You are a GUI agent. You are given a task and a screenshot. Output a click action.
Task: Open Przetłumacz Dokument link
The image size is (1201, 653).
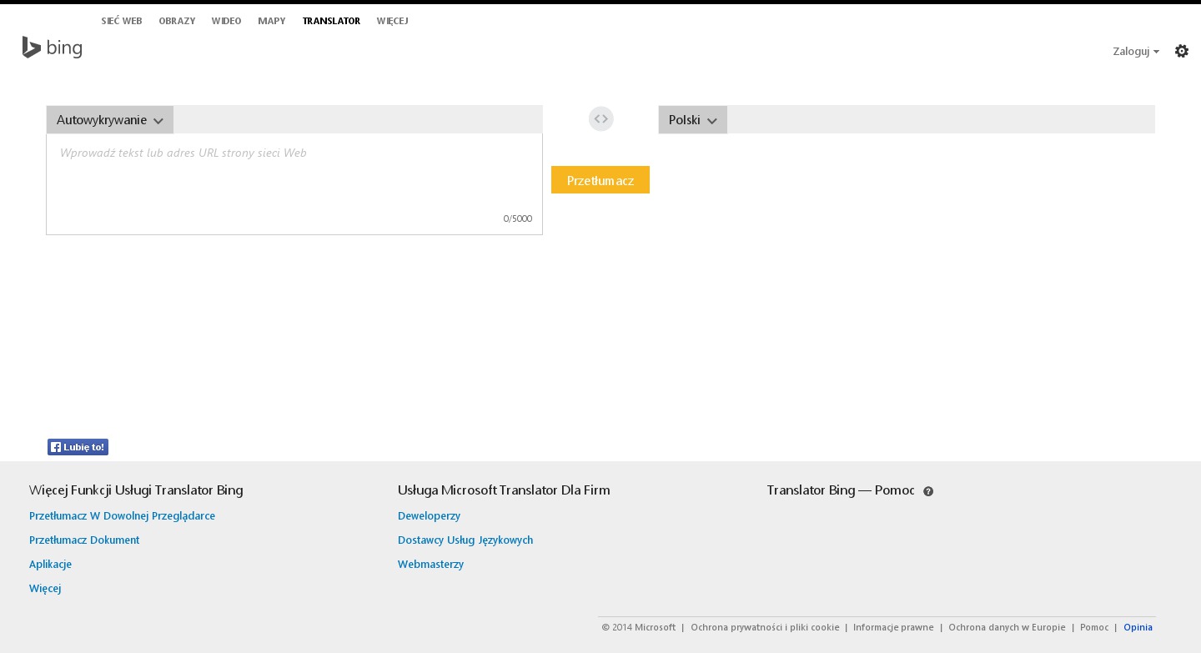click(x=84, y=540)
